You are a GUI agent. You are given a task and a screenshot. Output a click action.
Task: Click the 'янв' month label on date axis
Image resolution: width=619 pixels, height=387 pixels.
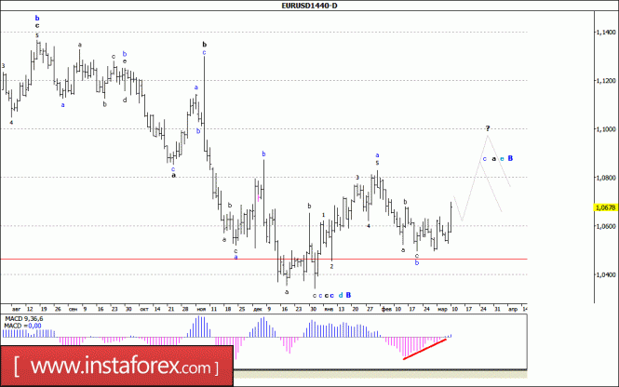click(329, 309)
